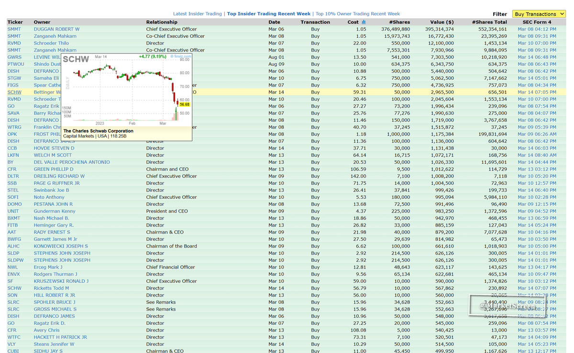Open the GWRS ticker link
Viewport: 574px width, 353px height.
pyautogui.click(x=14, y=57)
